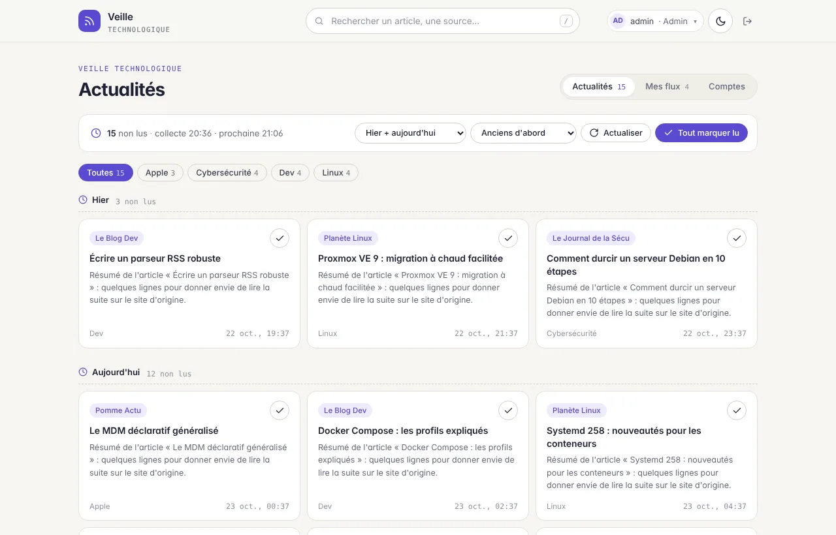Open 'Comment durcir un serveur Debian' article

point(636,265)
